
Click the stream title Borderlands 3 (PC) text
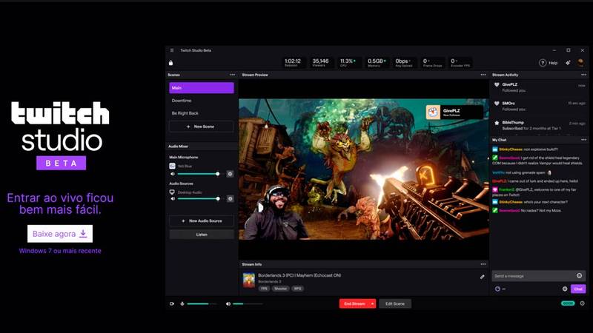tap(299, 275)
